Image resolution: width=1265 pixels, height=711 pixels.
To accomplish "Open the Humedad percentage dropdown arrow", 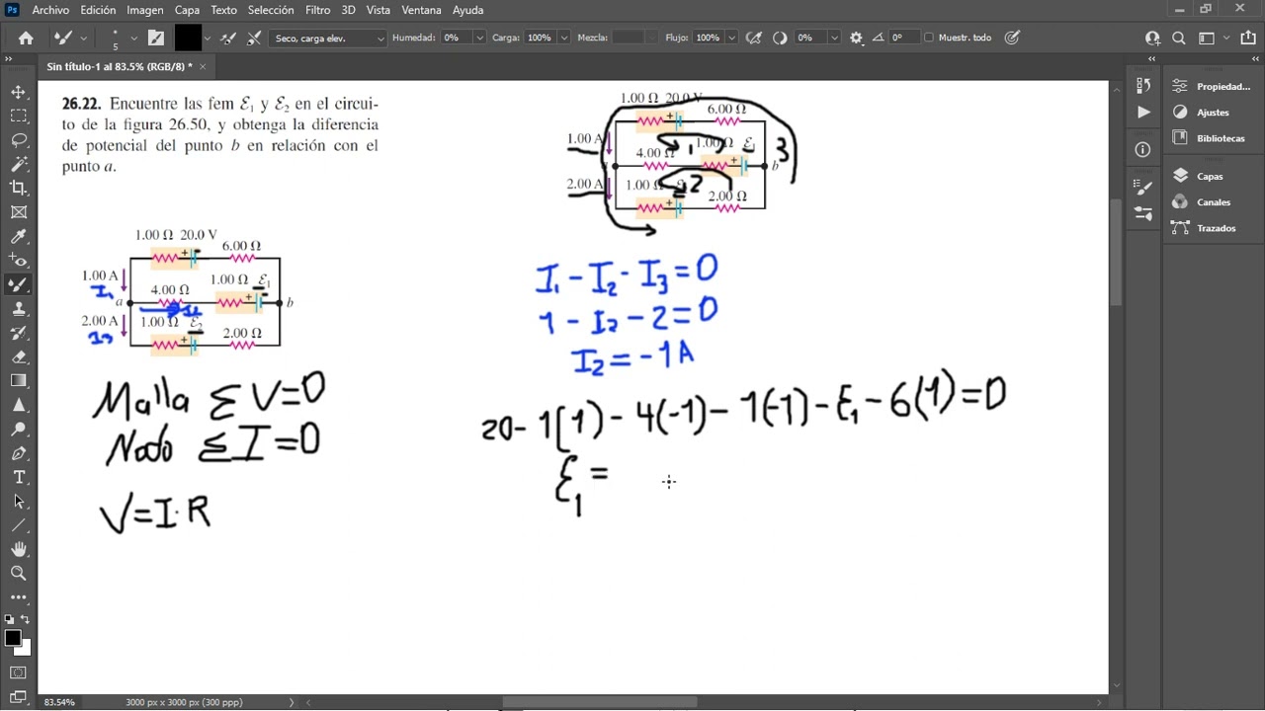I will pyautogui.click(x=479, y=38).
